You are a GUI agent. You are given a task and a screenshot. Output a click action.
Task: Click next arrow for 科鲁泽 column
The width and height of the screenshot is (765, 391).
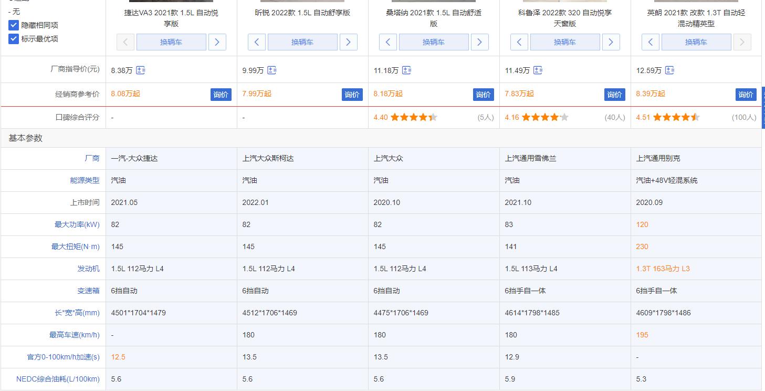[611, 42]
